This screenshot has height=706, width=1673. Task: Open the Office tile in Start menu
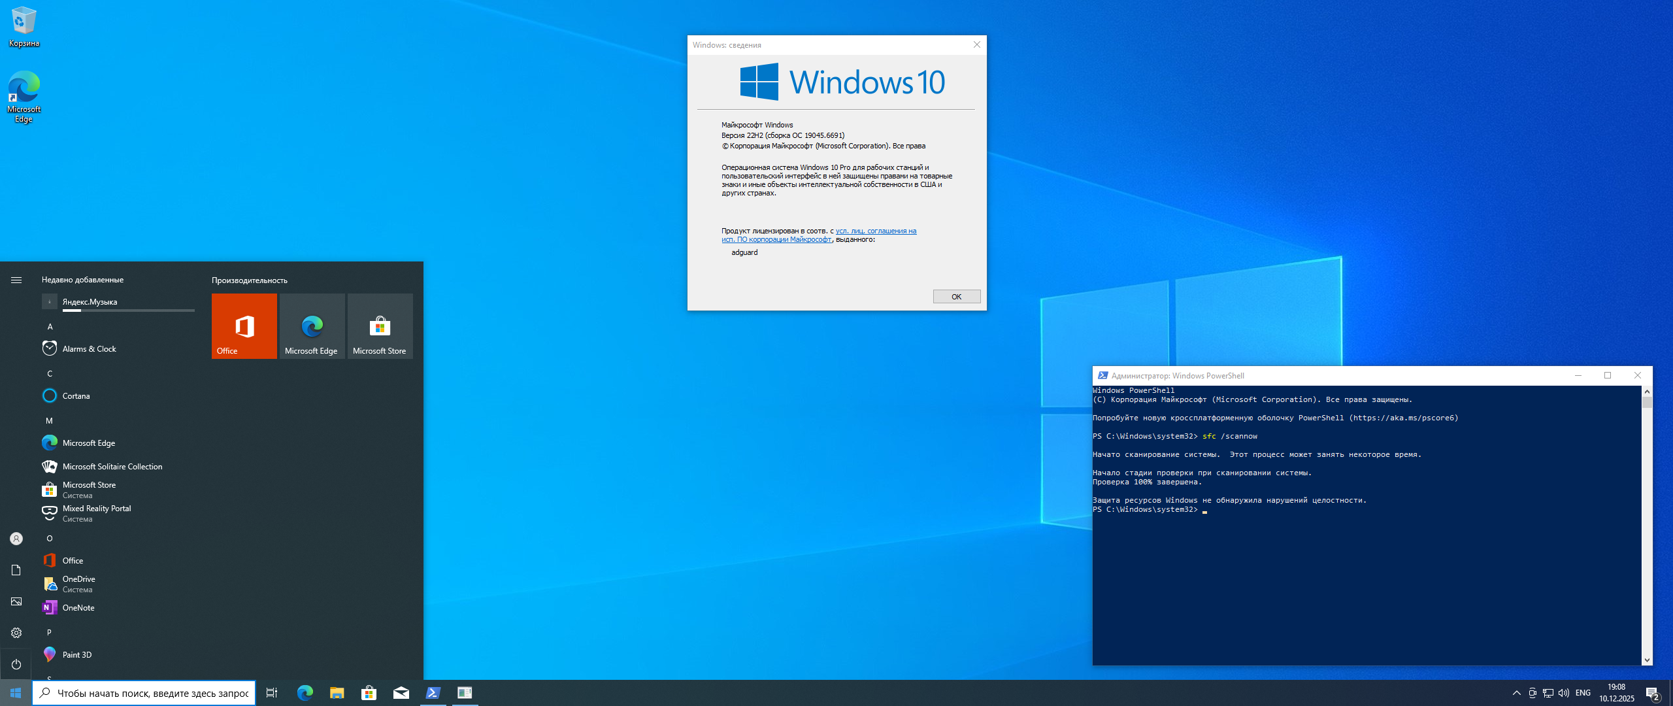coord(244,326)
